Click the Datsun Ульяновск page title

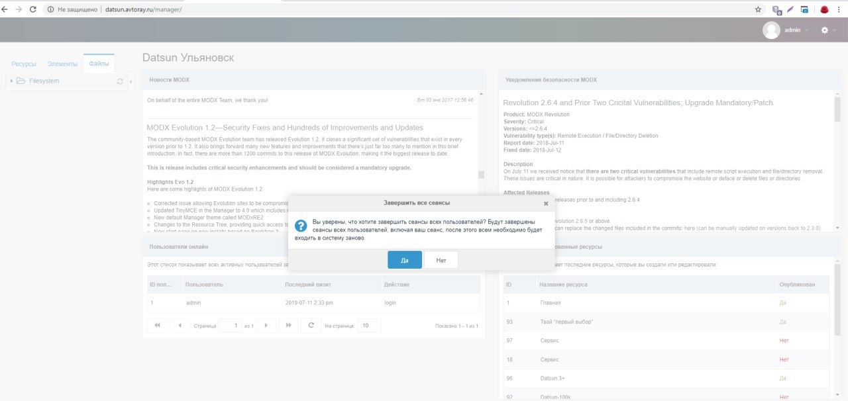pos(188,58)
